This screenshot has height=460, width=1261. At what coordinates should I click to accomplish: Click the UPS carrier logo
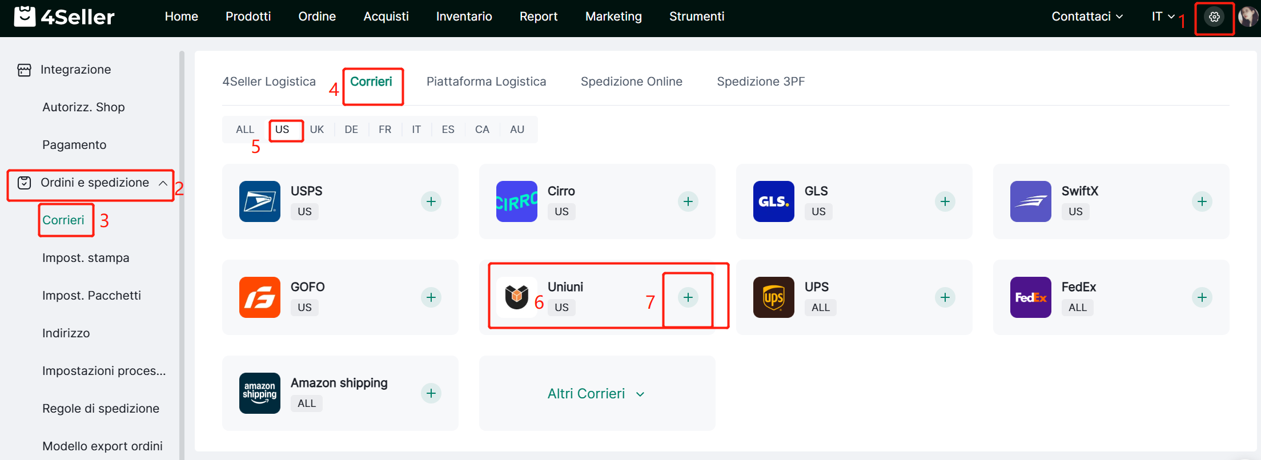click(774, 297)
